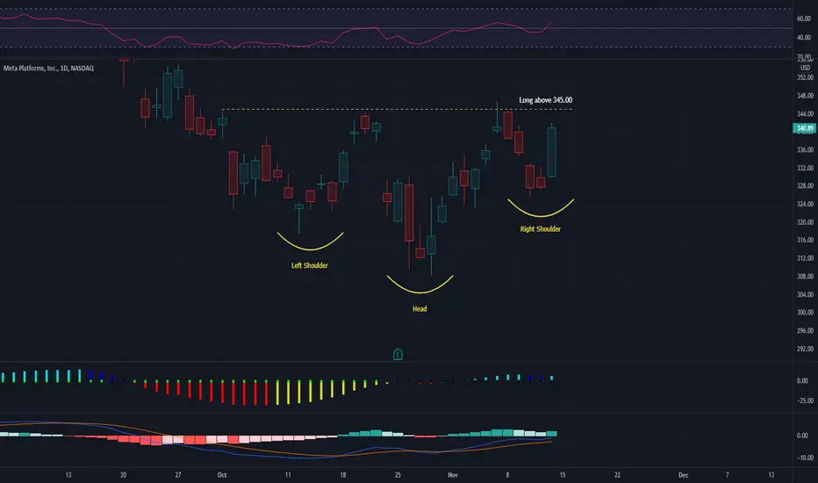818x483 pixels.
Task: Click 348.00 on the price axis
Action: click(x=805, y=96)
